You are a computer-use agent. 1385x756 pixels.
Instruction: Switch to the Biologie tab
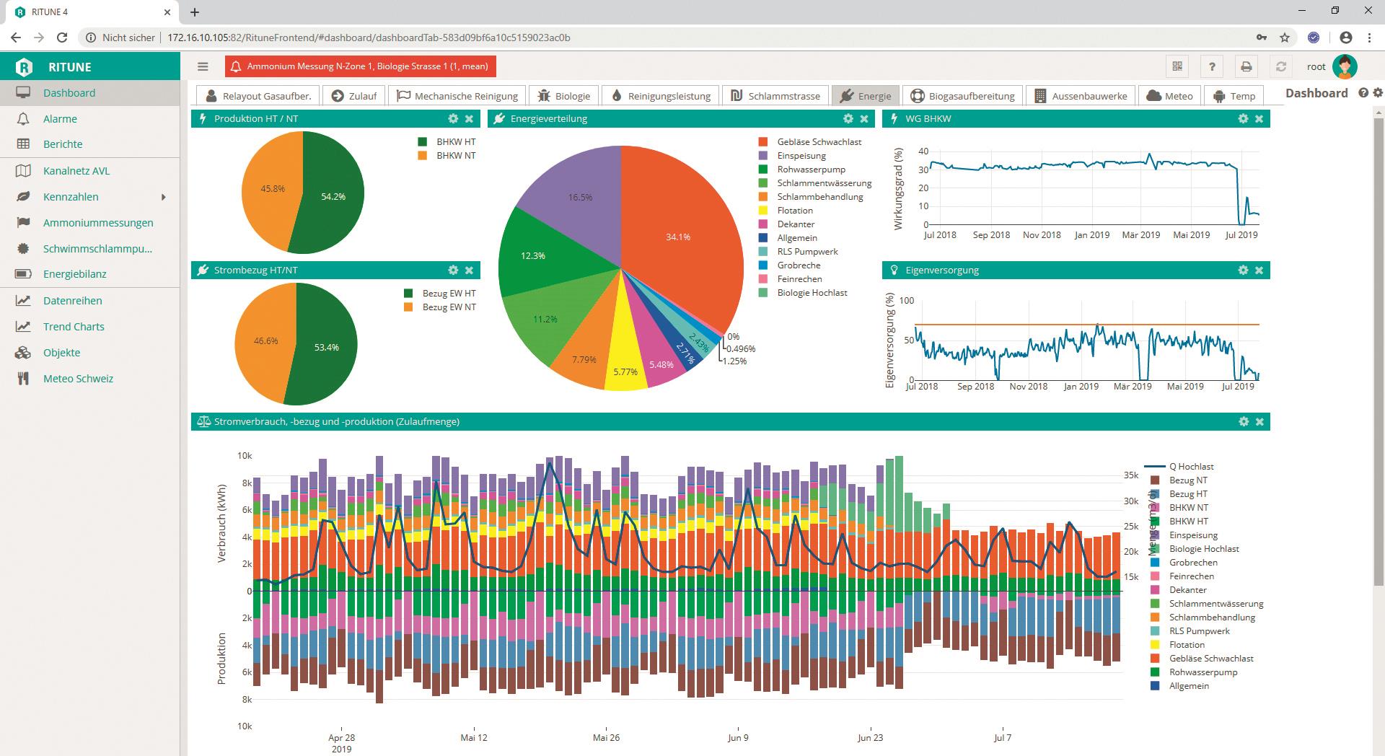tap(567, 95)
